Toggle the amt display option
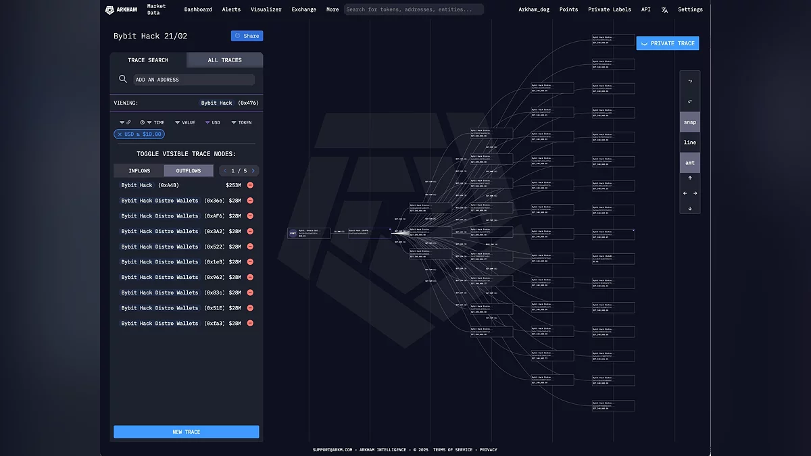 coord(690,163)
